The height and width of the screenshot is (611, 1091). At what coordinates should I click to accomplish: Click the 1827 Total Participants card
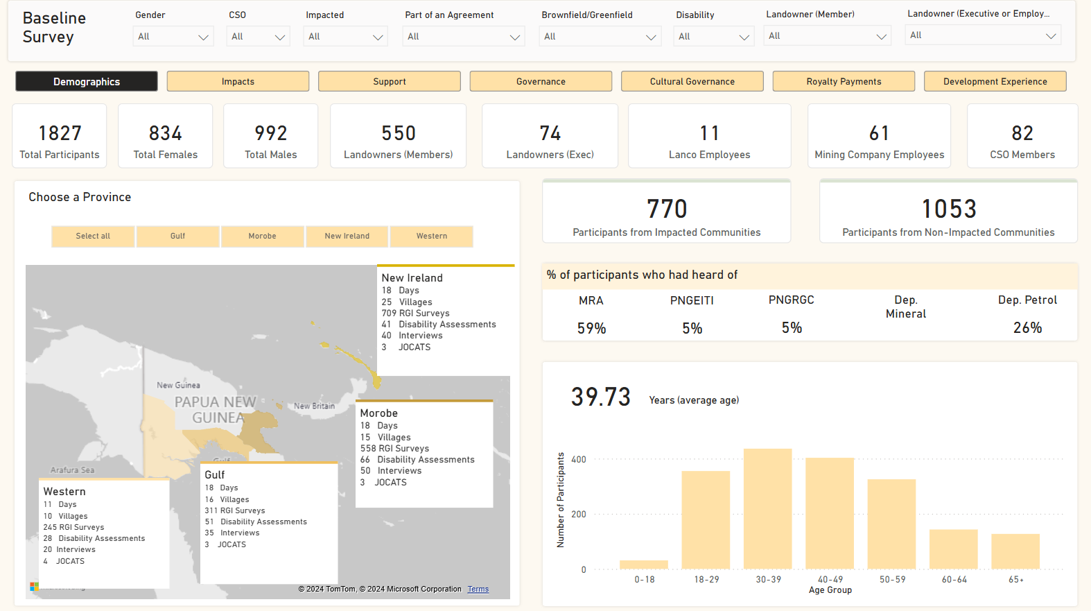point(60,136)
